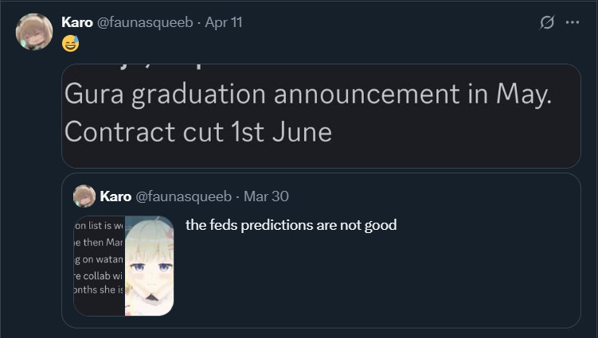Click the 'Contract cut 1st June' line
This screenshot has height=338, width=598.
tap(198, 132)
